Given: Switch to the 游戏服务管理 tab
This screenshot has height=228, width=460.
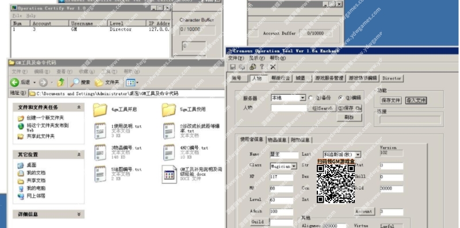Looking at the screenshot, I should [x=329, y=78].
